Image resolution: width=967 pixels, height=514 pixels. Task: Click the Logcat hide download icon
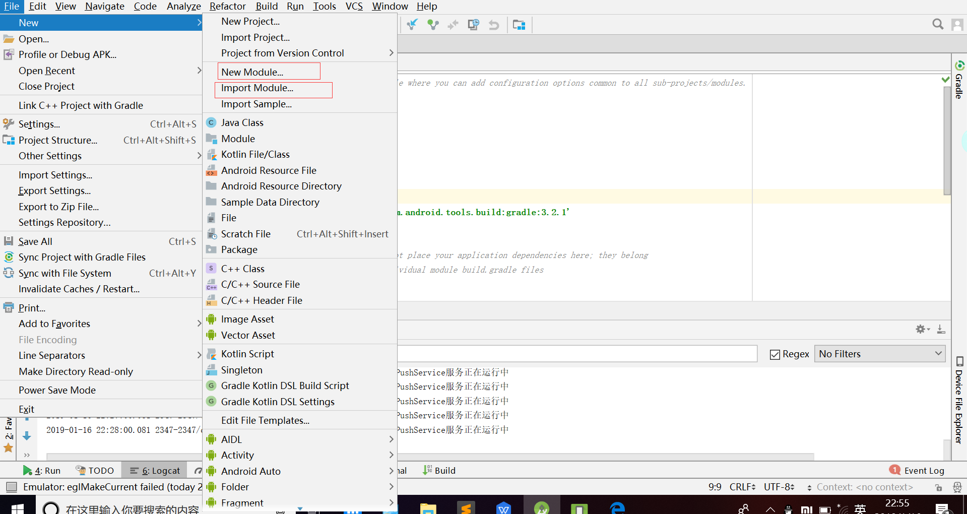(x=941, y=329)
